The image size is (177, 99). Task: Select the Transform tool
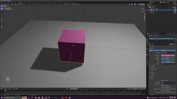[2, 21]
